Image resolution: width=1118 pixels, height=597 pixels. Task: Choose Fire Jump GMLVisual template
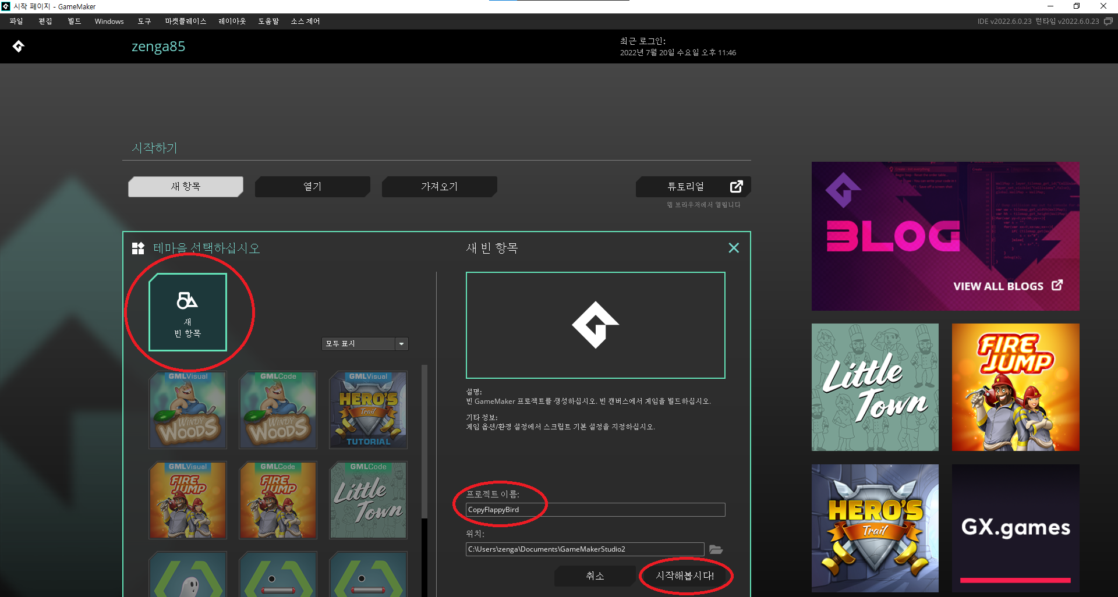tap(187, 500)
